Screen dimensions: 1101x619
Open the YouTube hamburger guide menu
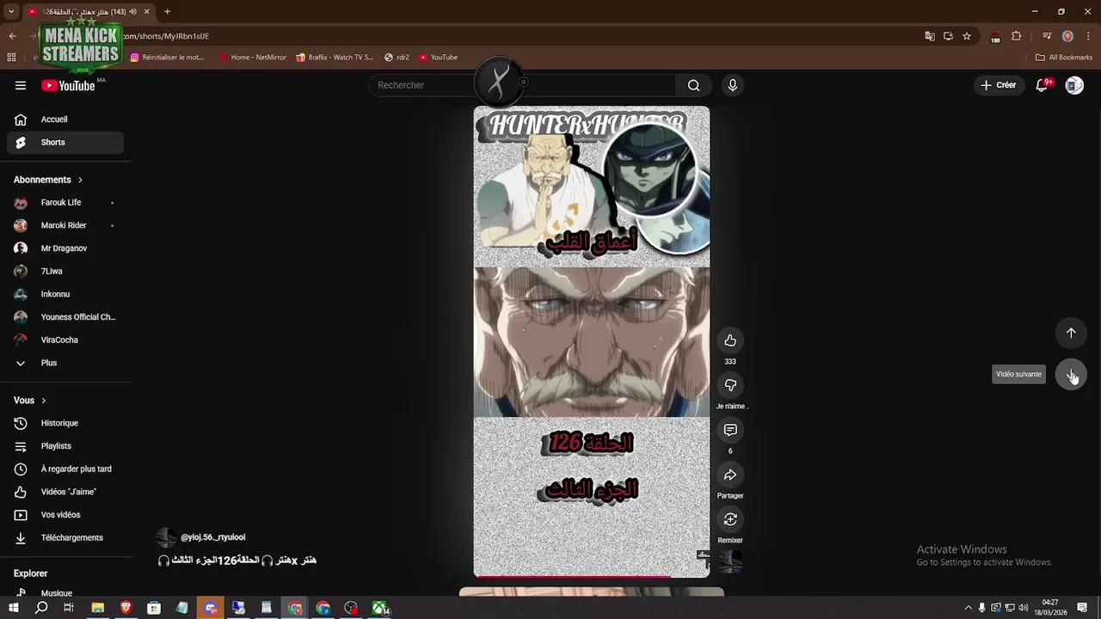point(21,85)
